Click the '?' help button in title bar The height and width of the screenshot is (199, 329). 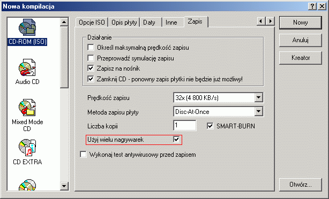click(x=312, y=6)
